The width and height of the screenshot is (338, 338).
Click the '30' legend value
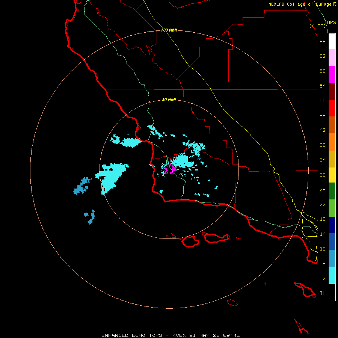point(323,175)
